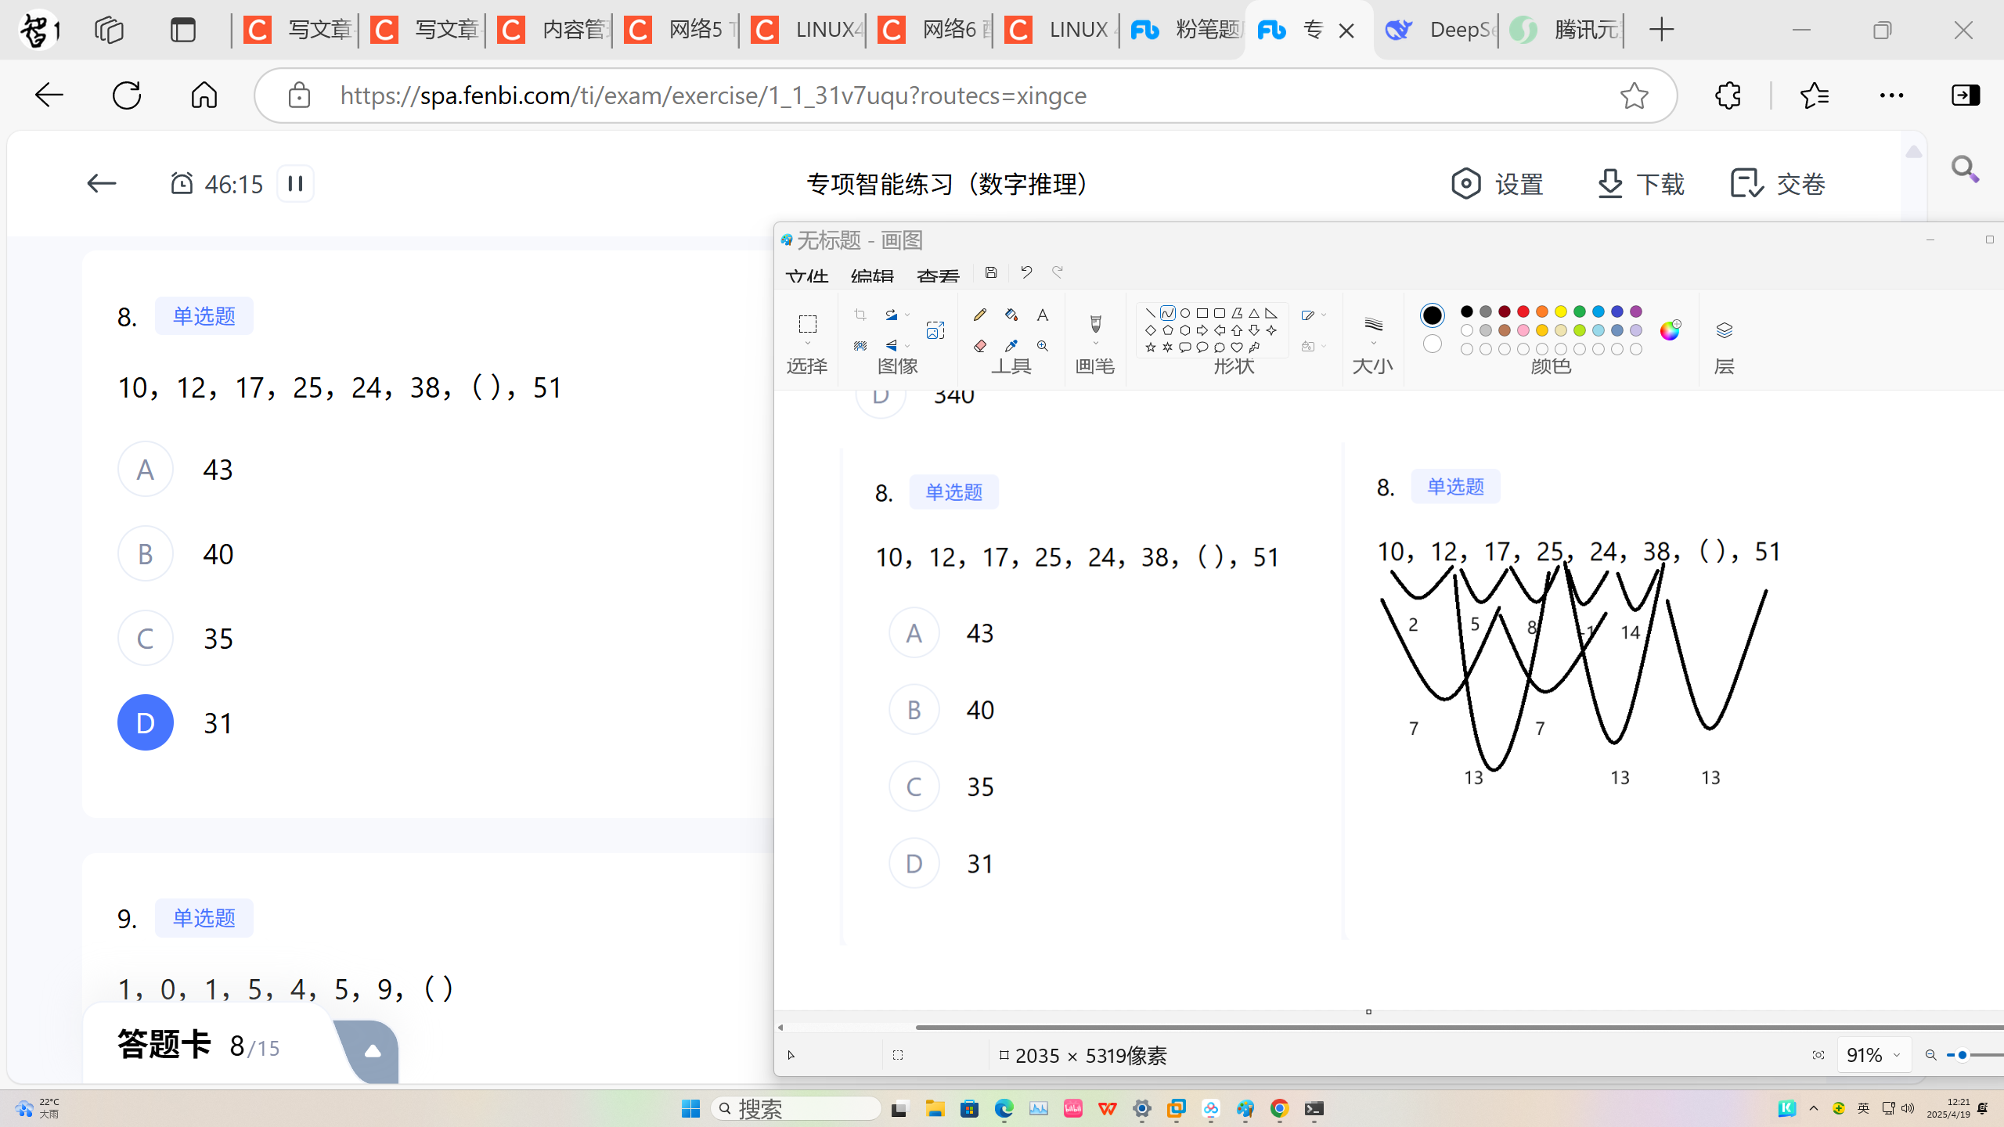Choose the red color swatch
This screenshot has width=2004, height=1127.
[1523, 311]
